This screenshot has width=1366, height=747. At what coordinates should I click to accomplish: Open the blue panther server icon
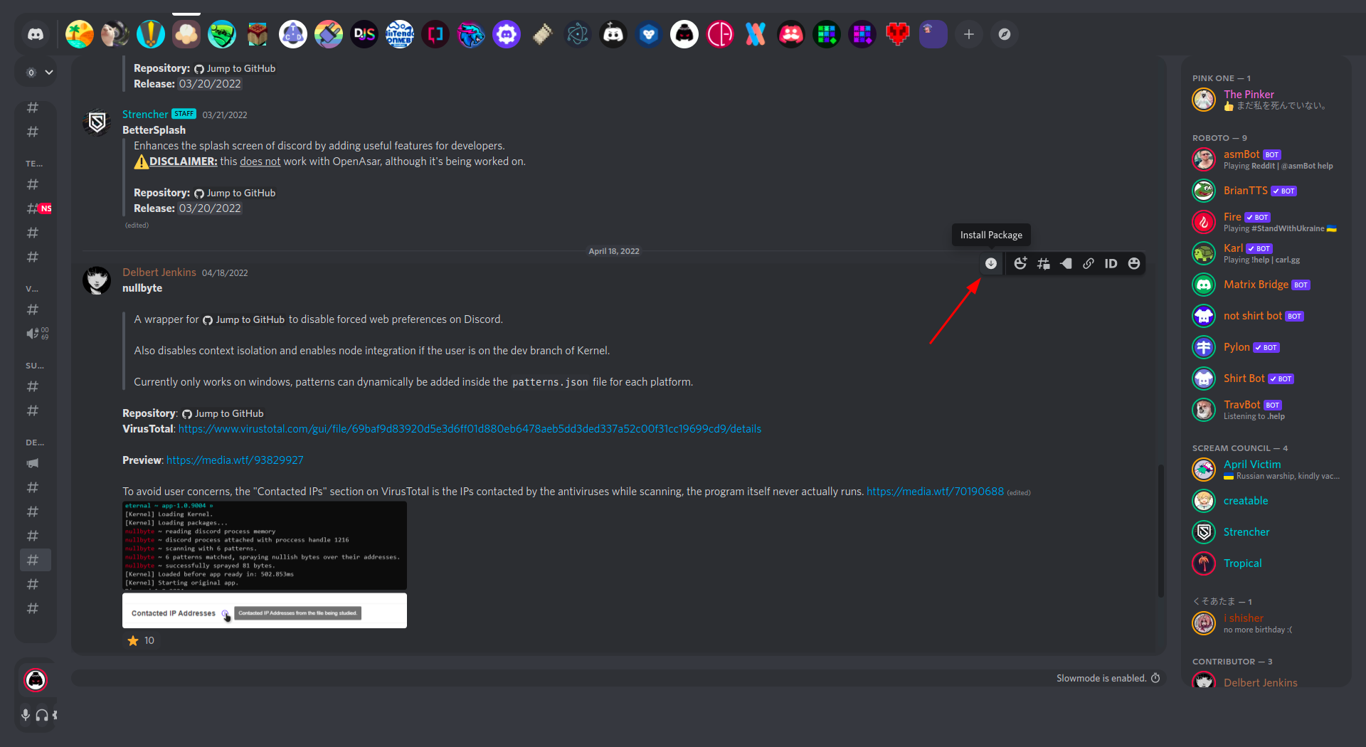point(471,34)
